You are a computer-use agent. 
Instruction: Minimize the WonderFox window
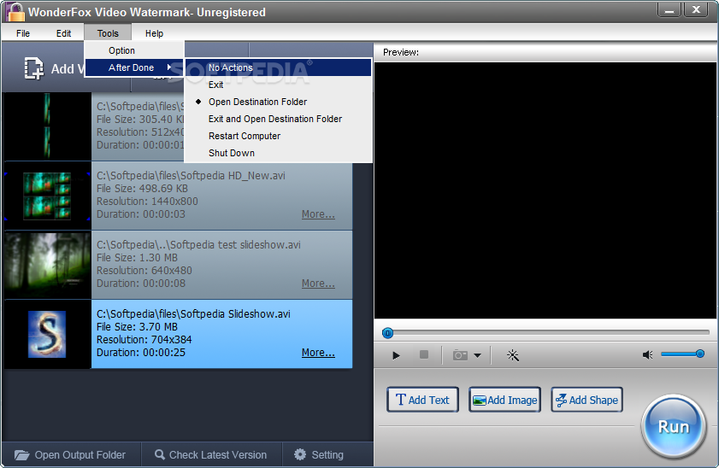669,9
